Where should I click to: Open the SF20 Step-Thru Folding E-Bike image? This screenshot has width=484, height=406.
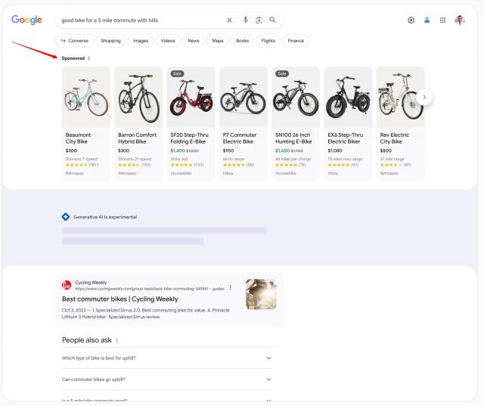(191, 98)
